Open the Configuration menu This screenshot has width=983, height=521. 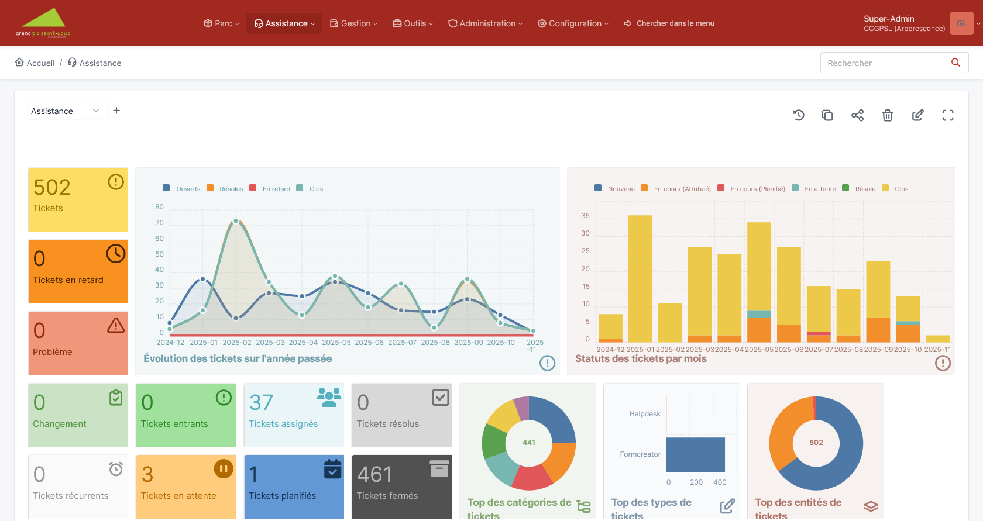(x=573, y=23)
